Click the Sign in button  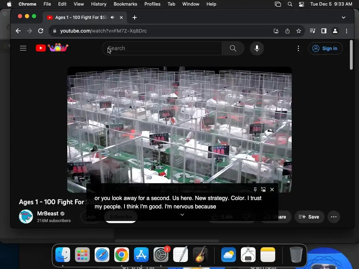[325, 48]
